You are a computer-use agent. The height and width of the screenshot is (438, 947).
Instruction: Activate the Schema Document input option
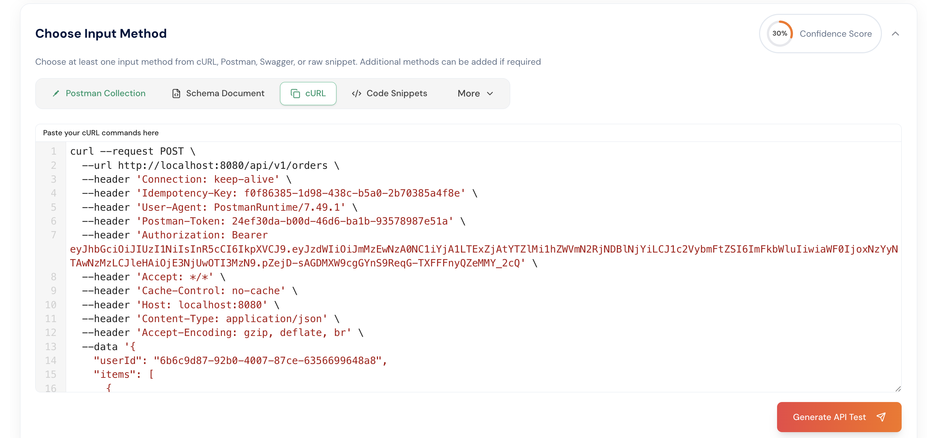click(218, 93)
